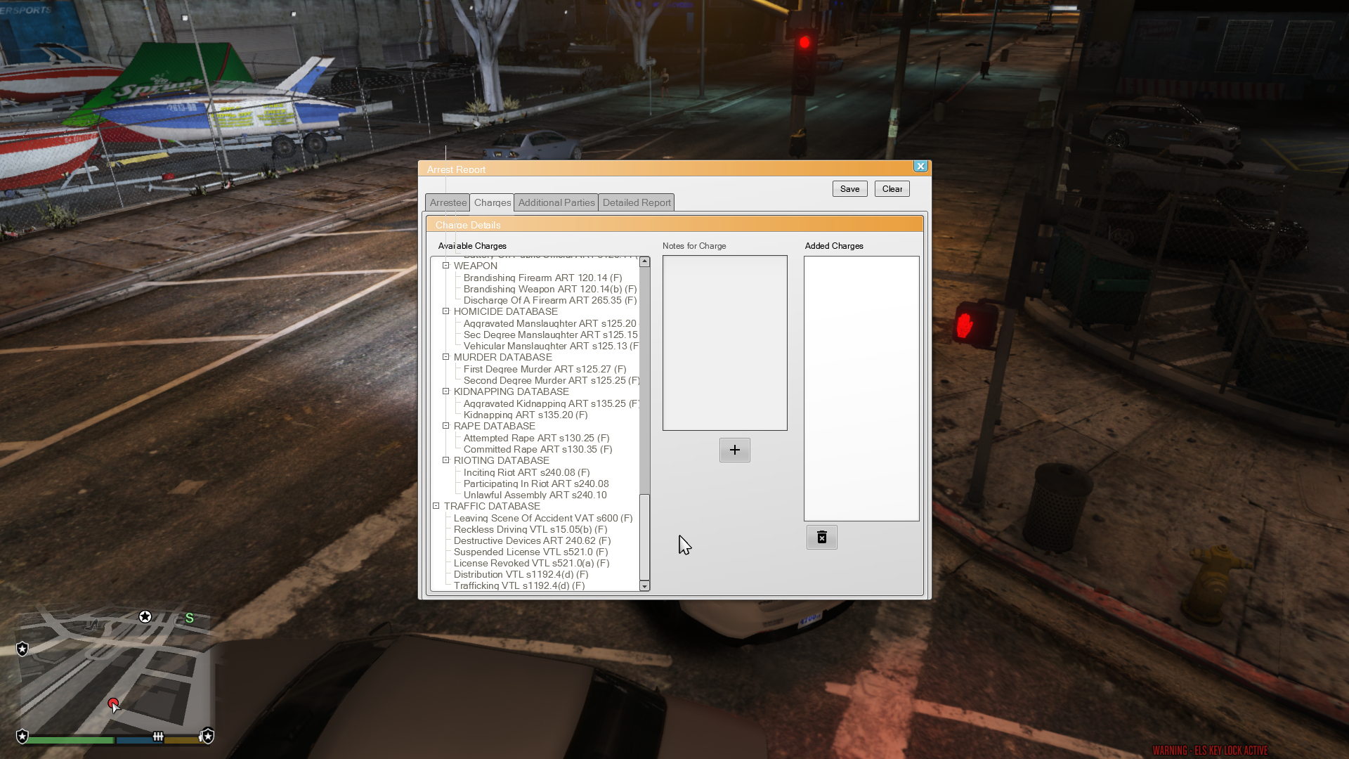Click the plus add-charge button
Screen dimensions: 1349x759
point(734,450)
